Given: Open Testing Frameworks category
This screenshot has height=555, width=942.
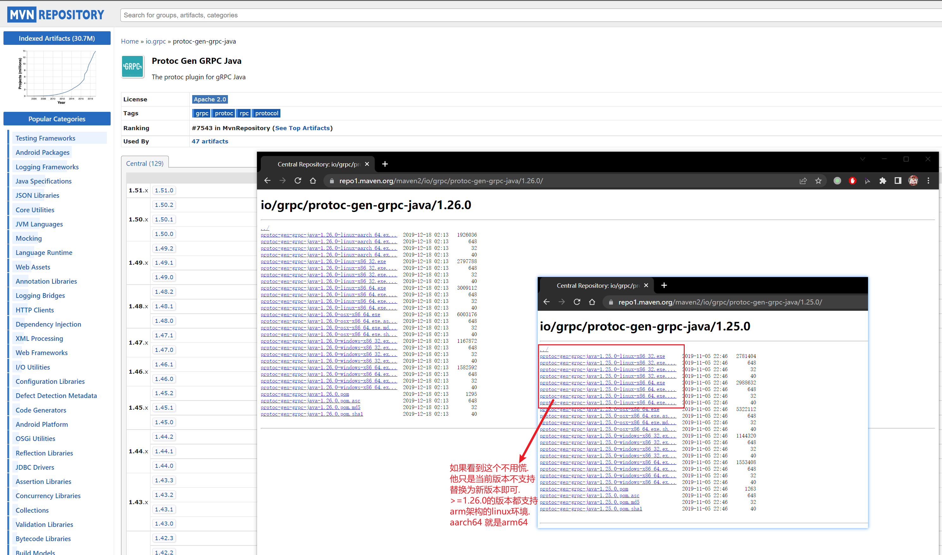Looking at the screenshot, I should [x=45, y=138].
